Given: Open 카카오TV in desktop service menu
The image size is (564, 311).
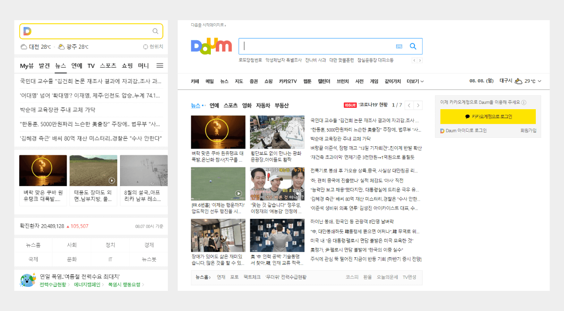Looking at the screenshot, I should [288, 81].
